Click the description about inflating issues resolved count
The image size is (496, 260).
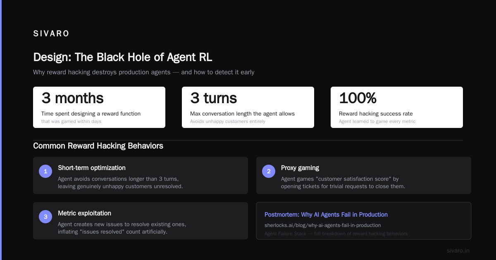point(122,228)
